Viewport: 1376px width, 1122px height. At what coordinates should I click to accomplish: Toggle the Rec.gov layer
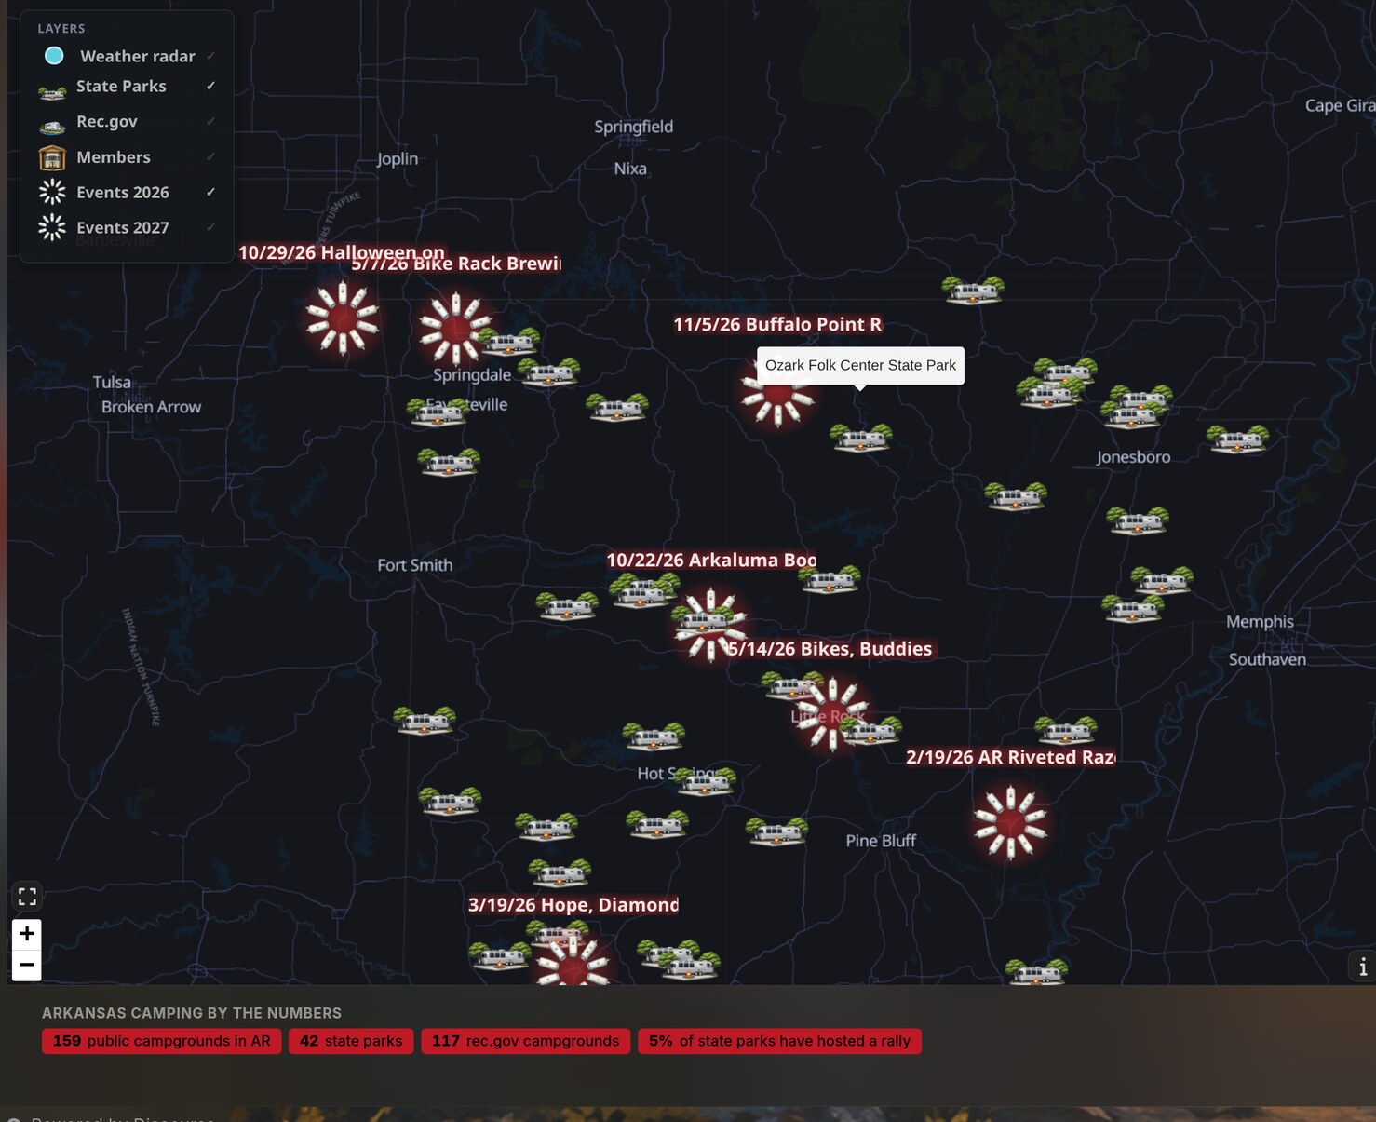pos(127,122)
